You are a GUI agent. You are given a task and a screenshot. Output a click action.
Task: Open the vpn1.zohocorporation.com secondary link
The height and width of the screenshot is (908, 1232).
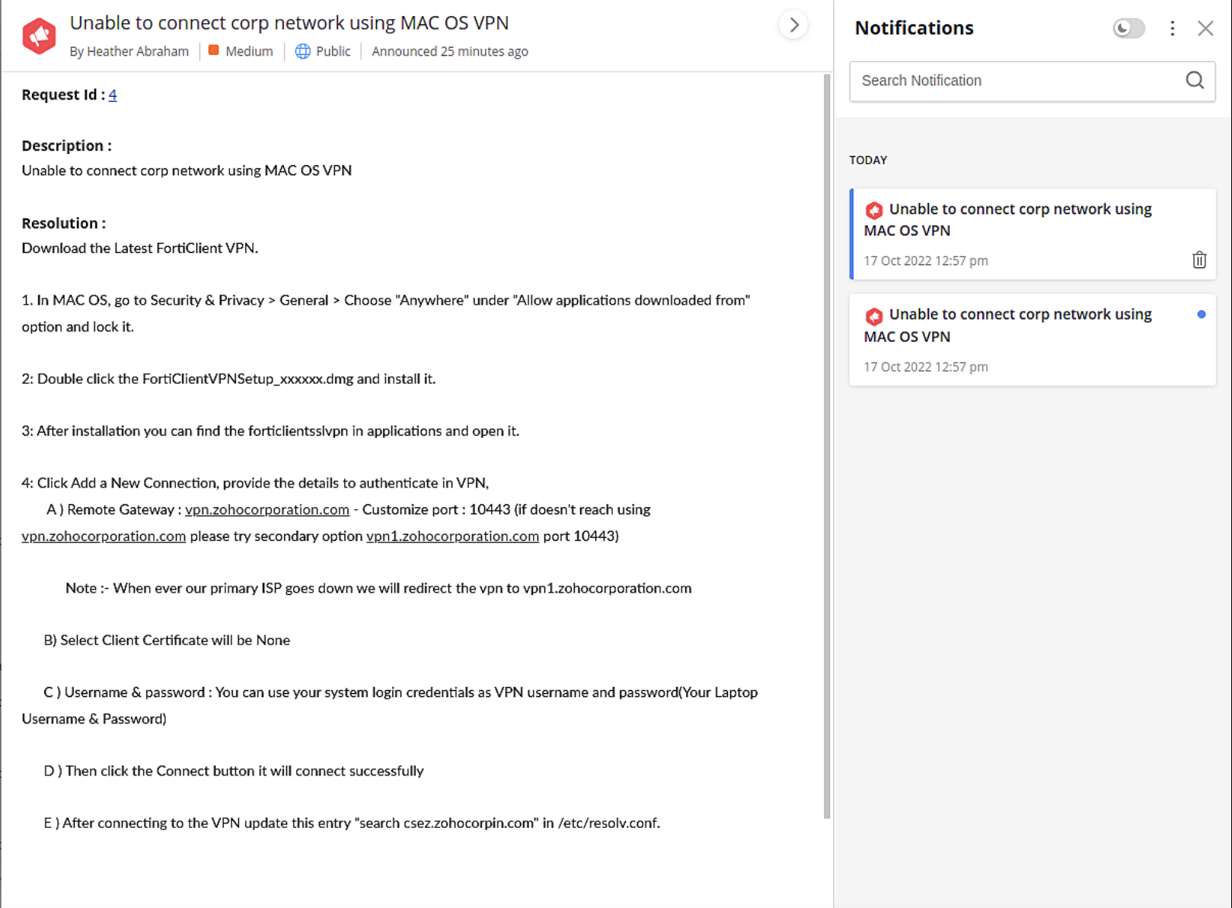coord(452,536)
